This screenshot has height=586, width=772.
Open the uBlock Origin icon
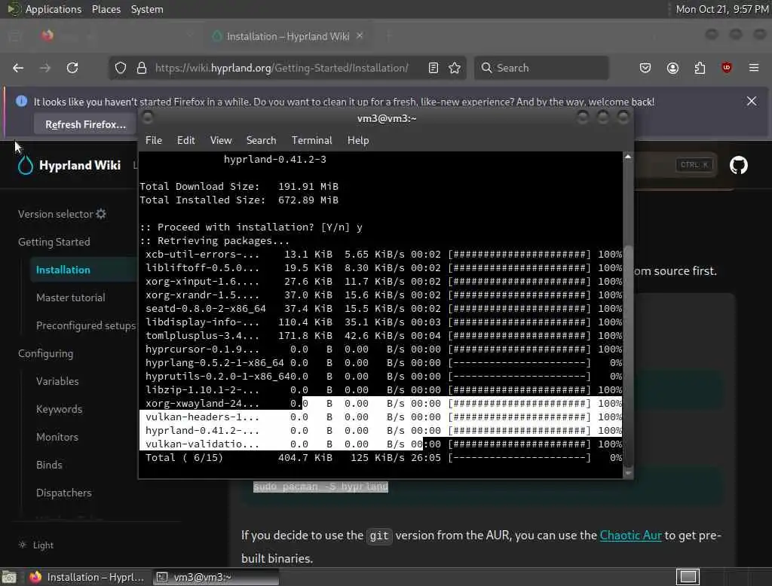tap(727, 68)
